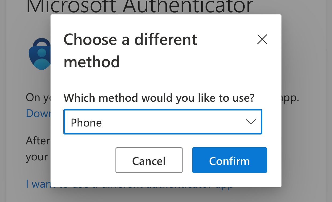The height and width of the screenshot is (202, 332).
Task: Click the chevron arrow in method combo box
Action: 251,122
